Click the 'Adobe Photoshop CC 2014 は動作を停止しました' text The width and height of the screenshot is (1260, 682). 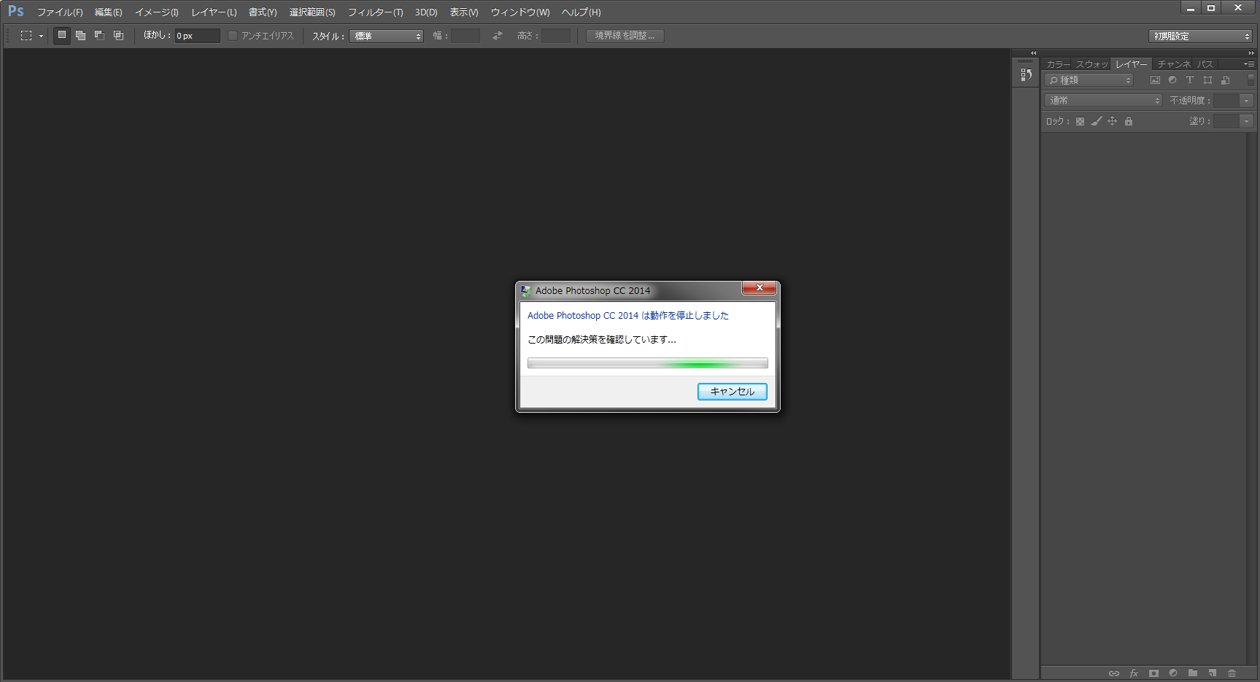[x=628, y=316]
